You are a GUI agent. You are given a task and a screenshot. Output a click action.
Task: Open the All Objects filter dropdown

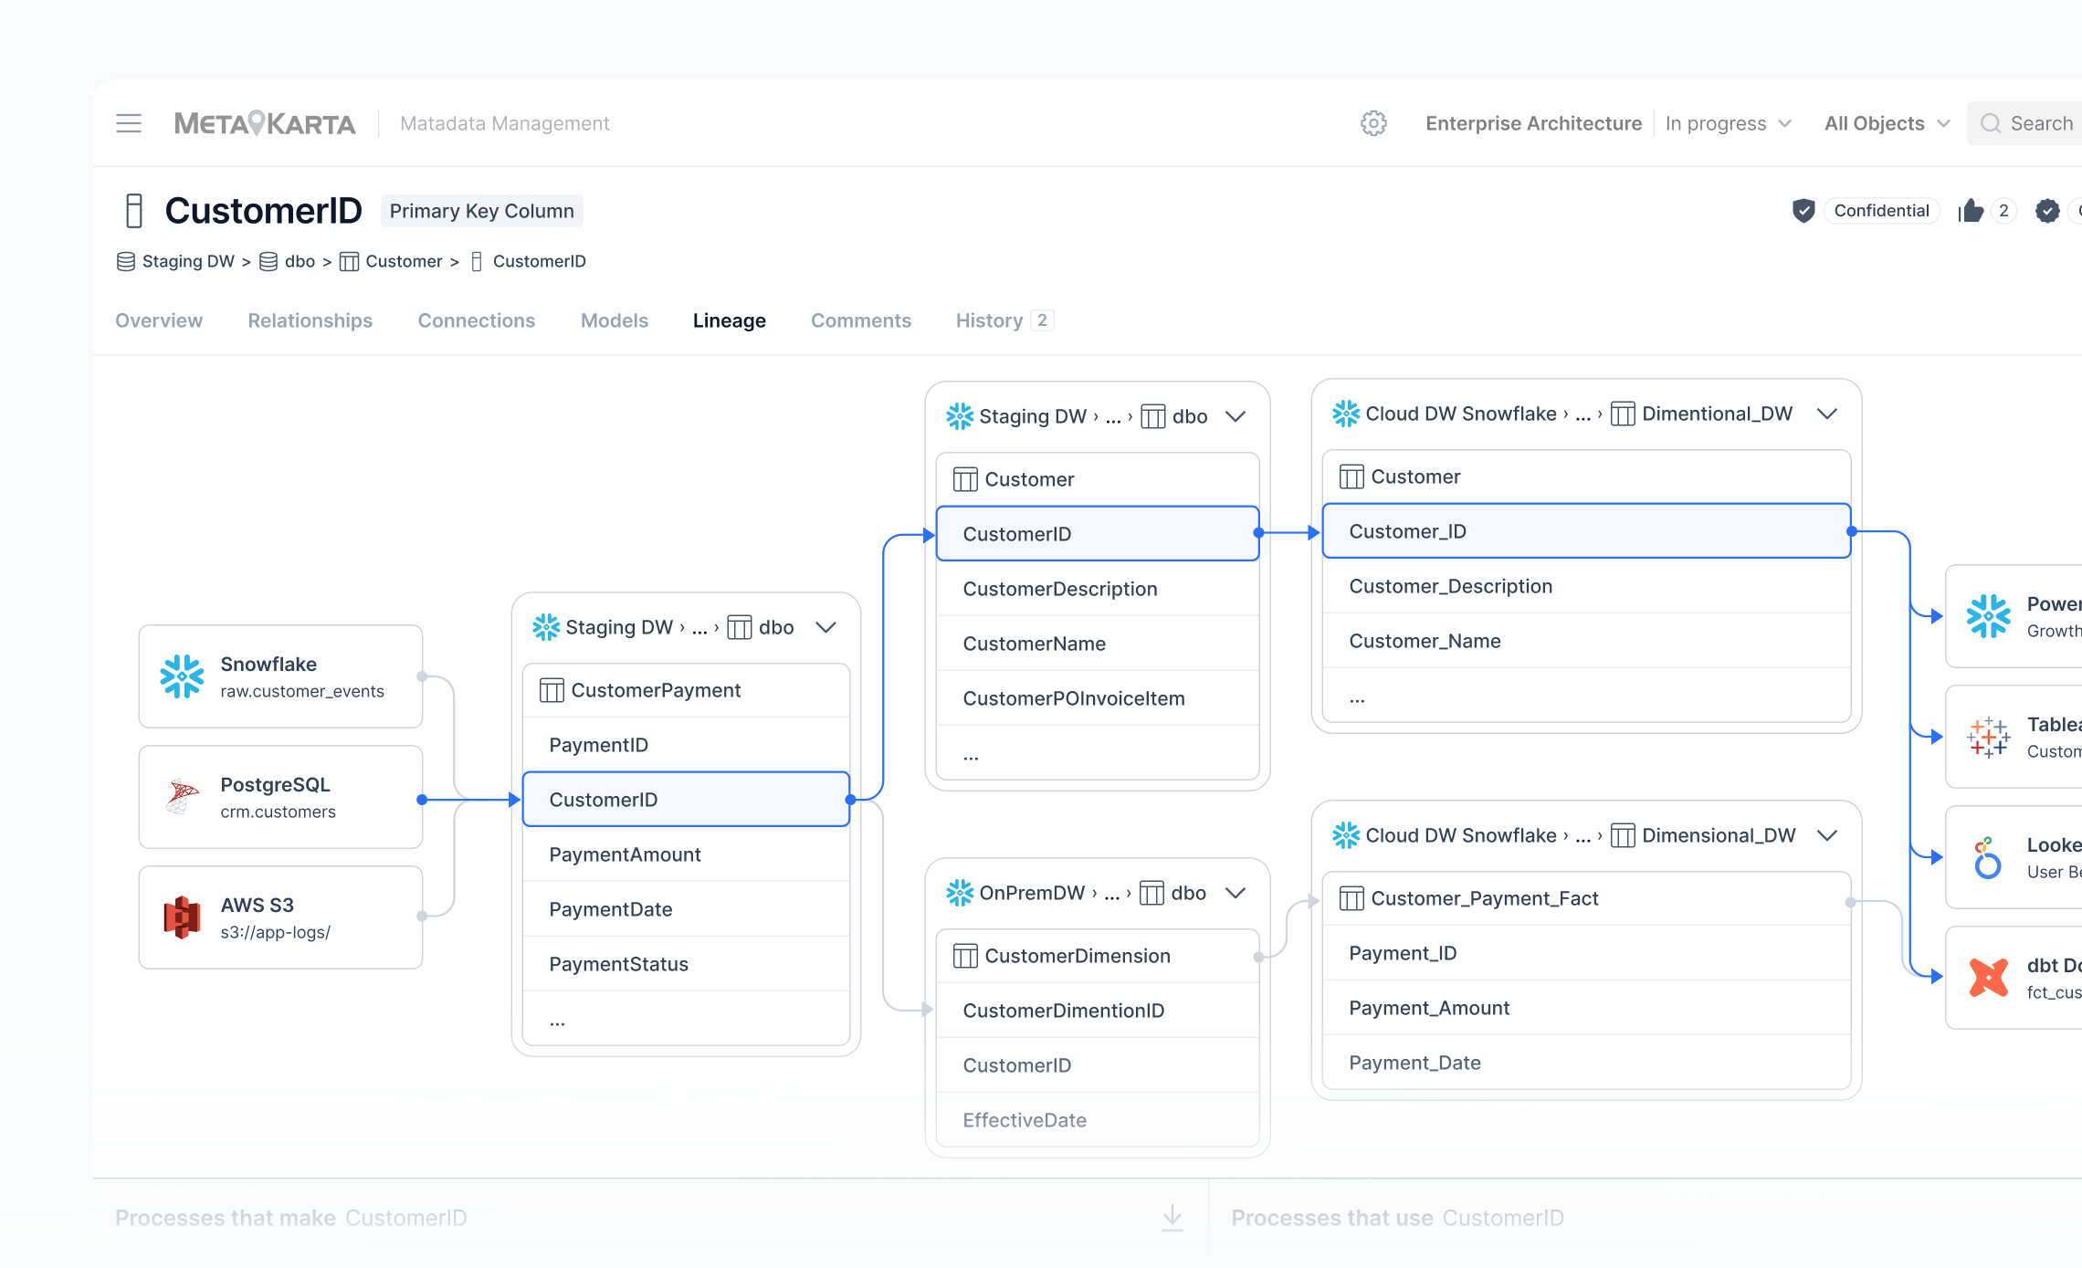[1887, 123]
